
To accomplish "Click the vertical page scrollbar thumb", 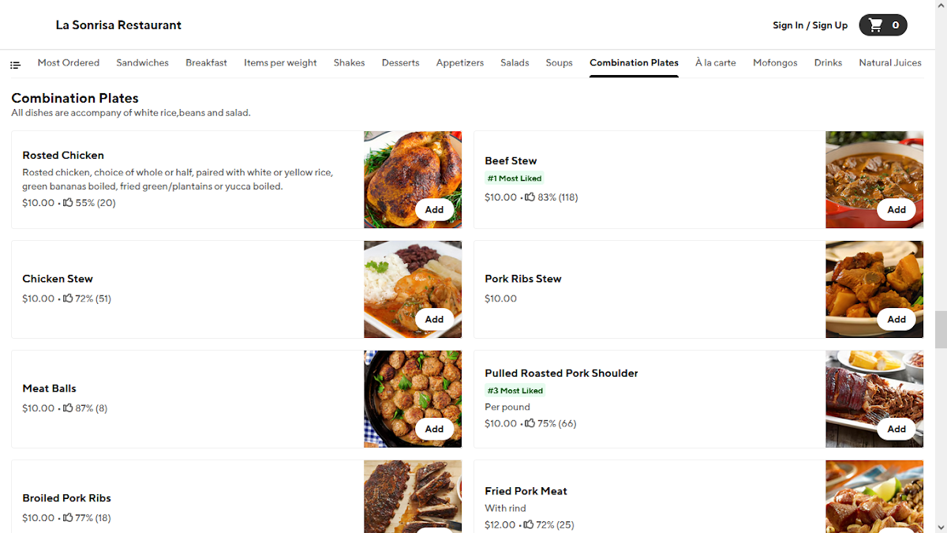I will click(x=941, y=330).
